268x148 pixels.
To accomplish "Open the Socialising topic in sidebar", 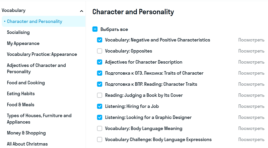I will pos(18,32).
